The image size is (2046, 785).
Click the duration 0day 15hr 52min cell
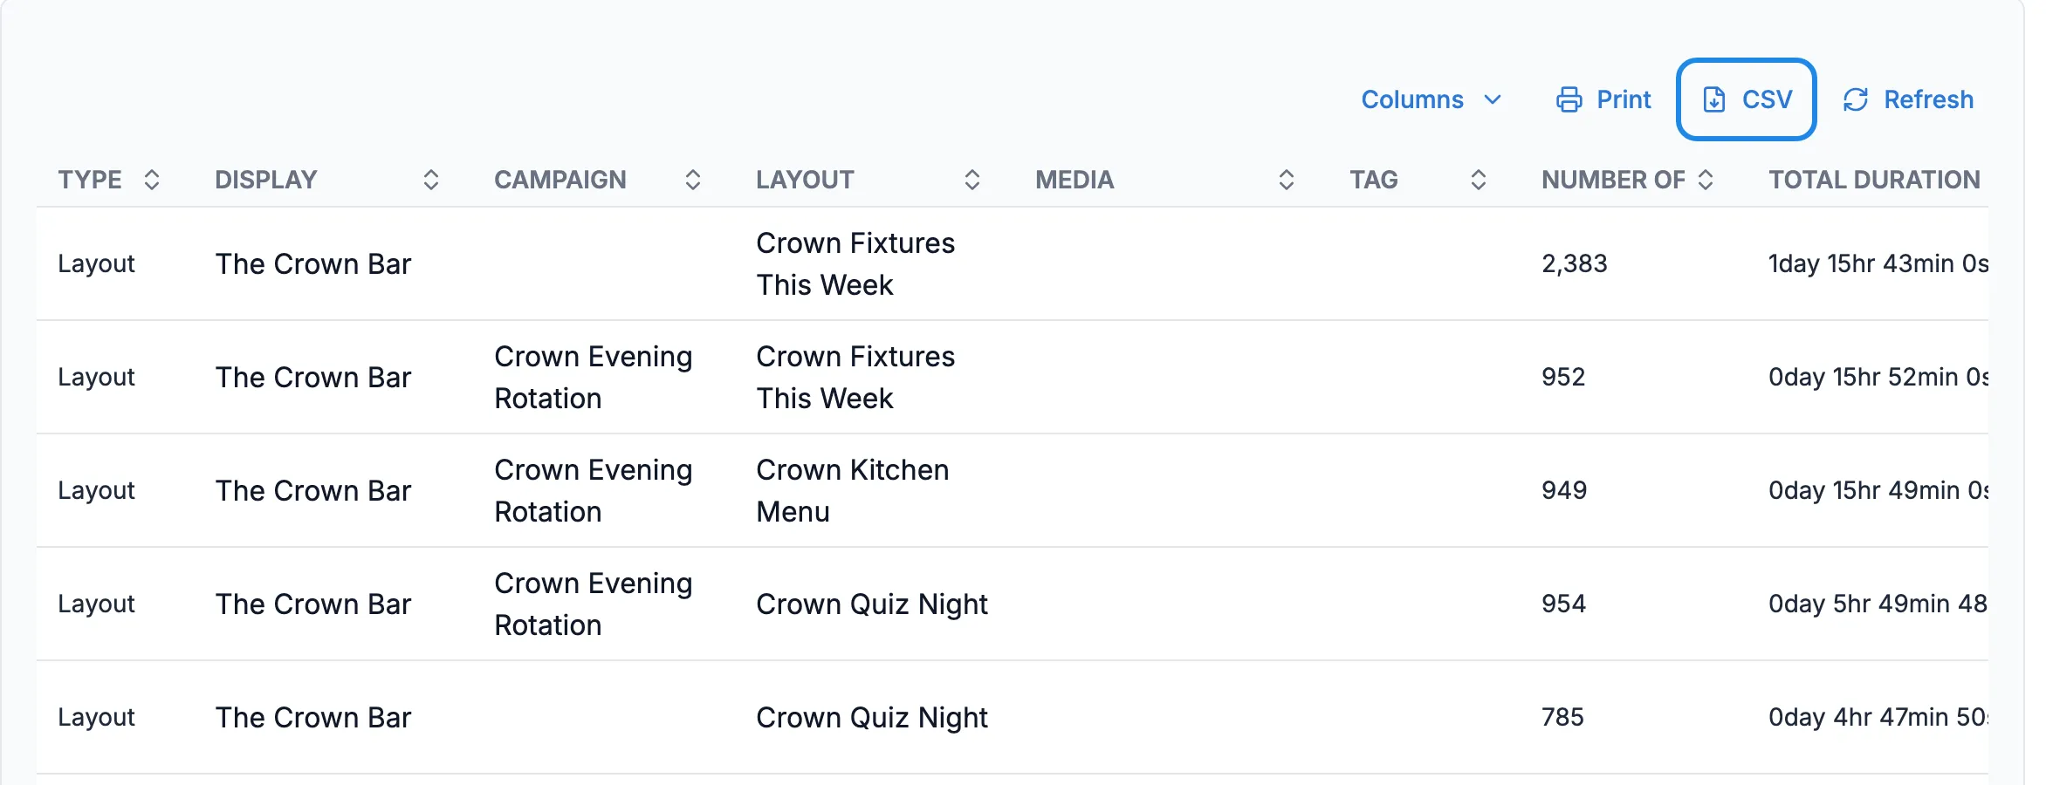[x=1878, y=377]
